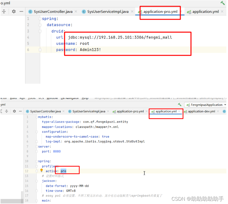Close the lower application-pro.yml tab

point(146,111)
